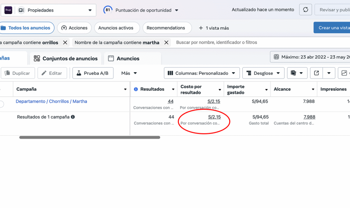This screenshot has width=350, height=208.
Task: Click the Prueba A/B button
Action: [x=93, y=73]
